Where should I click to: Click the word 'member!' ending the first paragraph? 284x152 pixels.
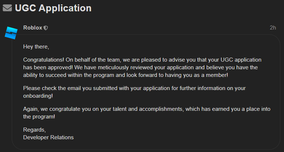point(217,75)
